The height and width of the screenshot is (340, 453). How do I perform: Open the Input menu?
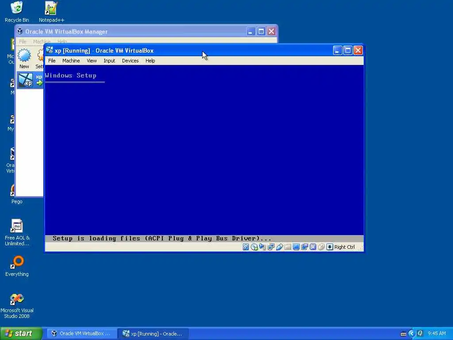(109, 61)
